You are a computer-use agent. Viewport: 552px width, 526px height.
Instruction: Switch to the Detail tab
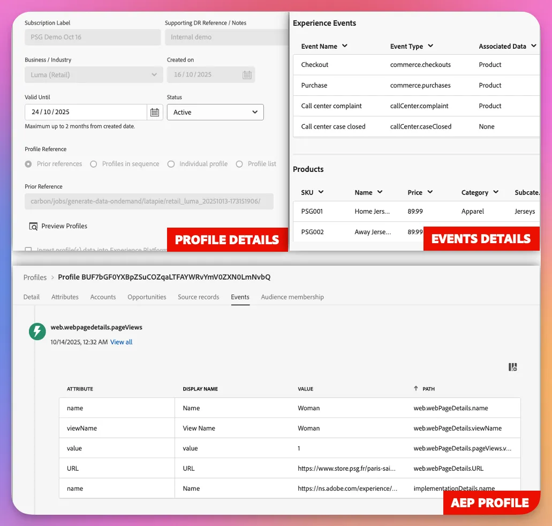tap(32, 297)
